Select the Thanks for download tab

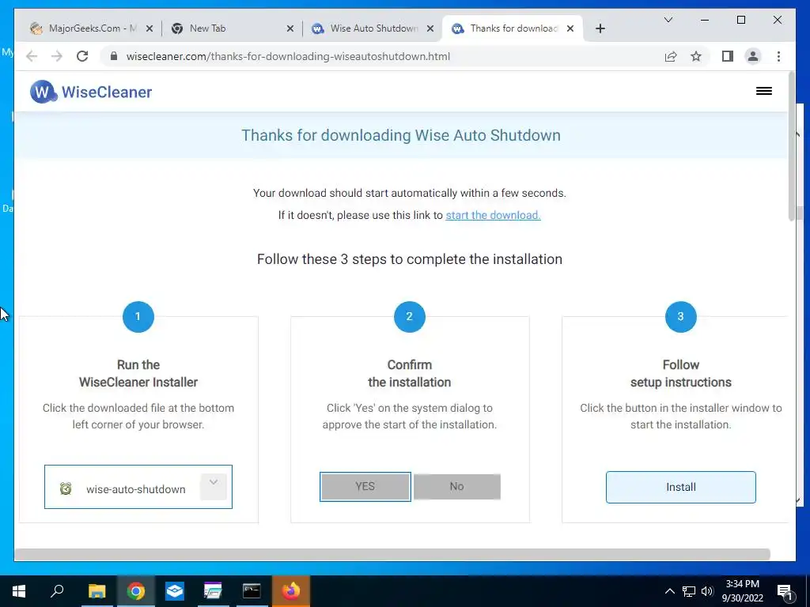pyautogui.click(x=513, y=28)
